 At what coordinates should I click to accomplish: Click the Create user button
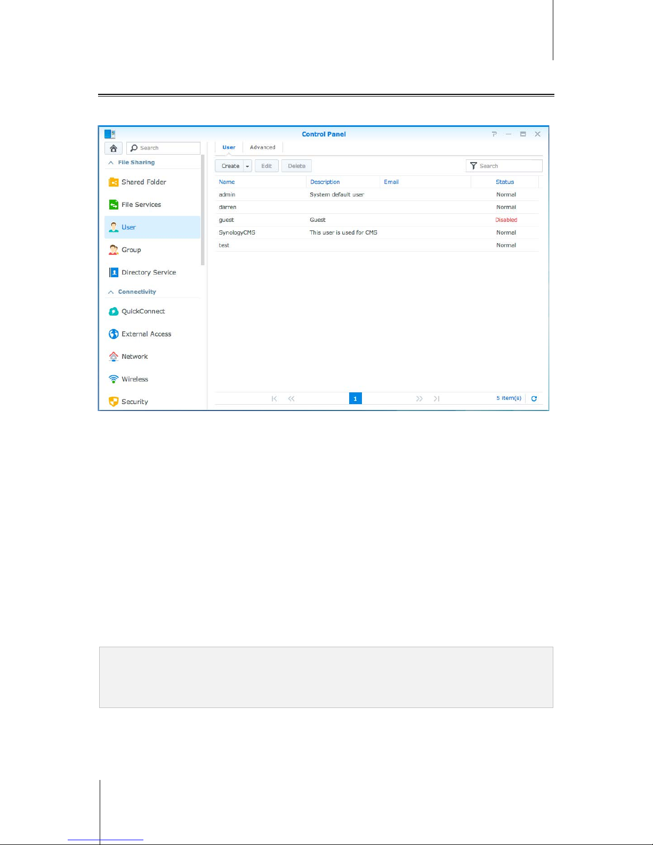click(x=230, y=166)
